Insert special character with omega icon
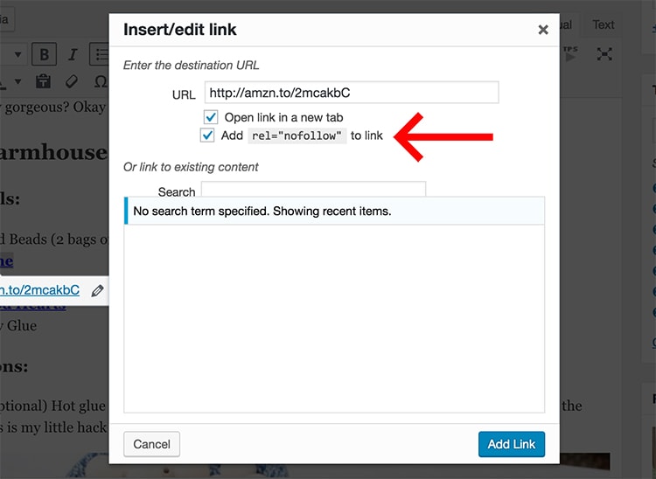 point(101,81)
